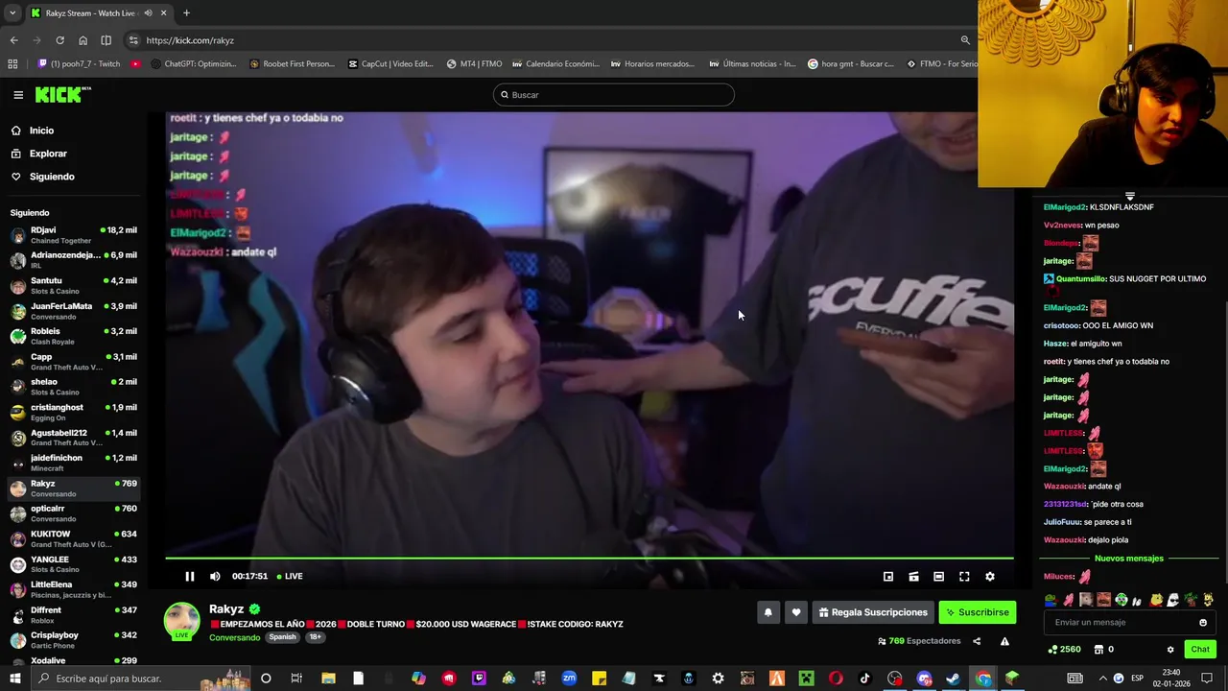Viewport: 1228px width, 691px height.
Task: Go back in browser history
Action: tap(13, 40)
